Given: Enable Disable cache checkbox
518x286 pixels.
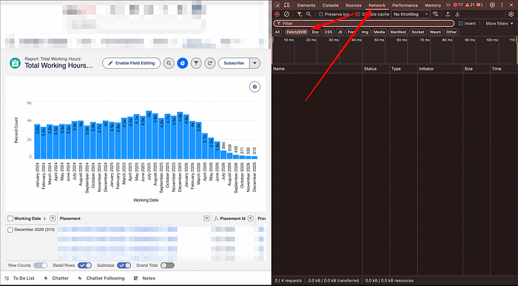Looking at the screenshot, I should 358,14.
